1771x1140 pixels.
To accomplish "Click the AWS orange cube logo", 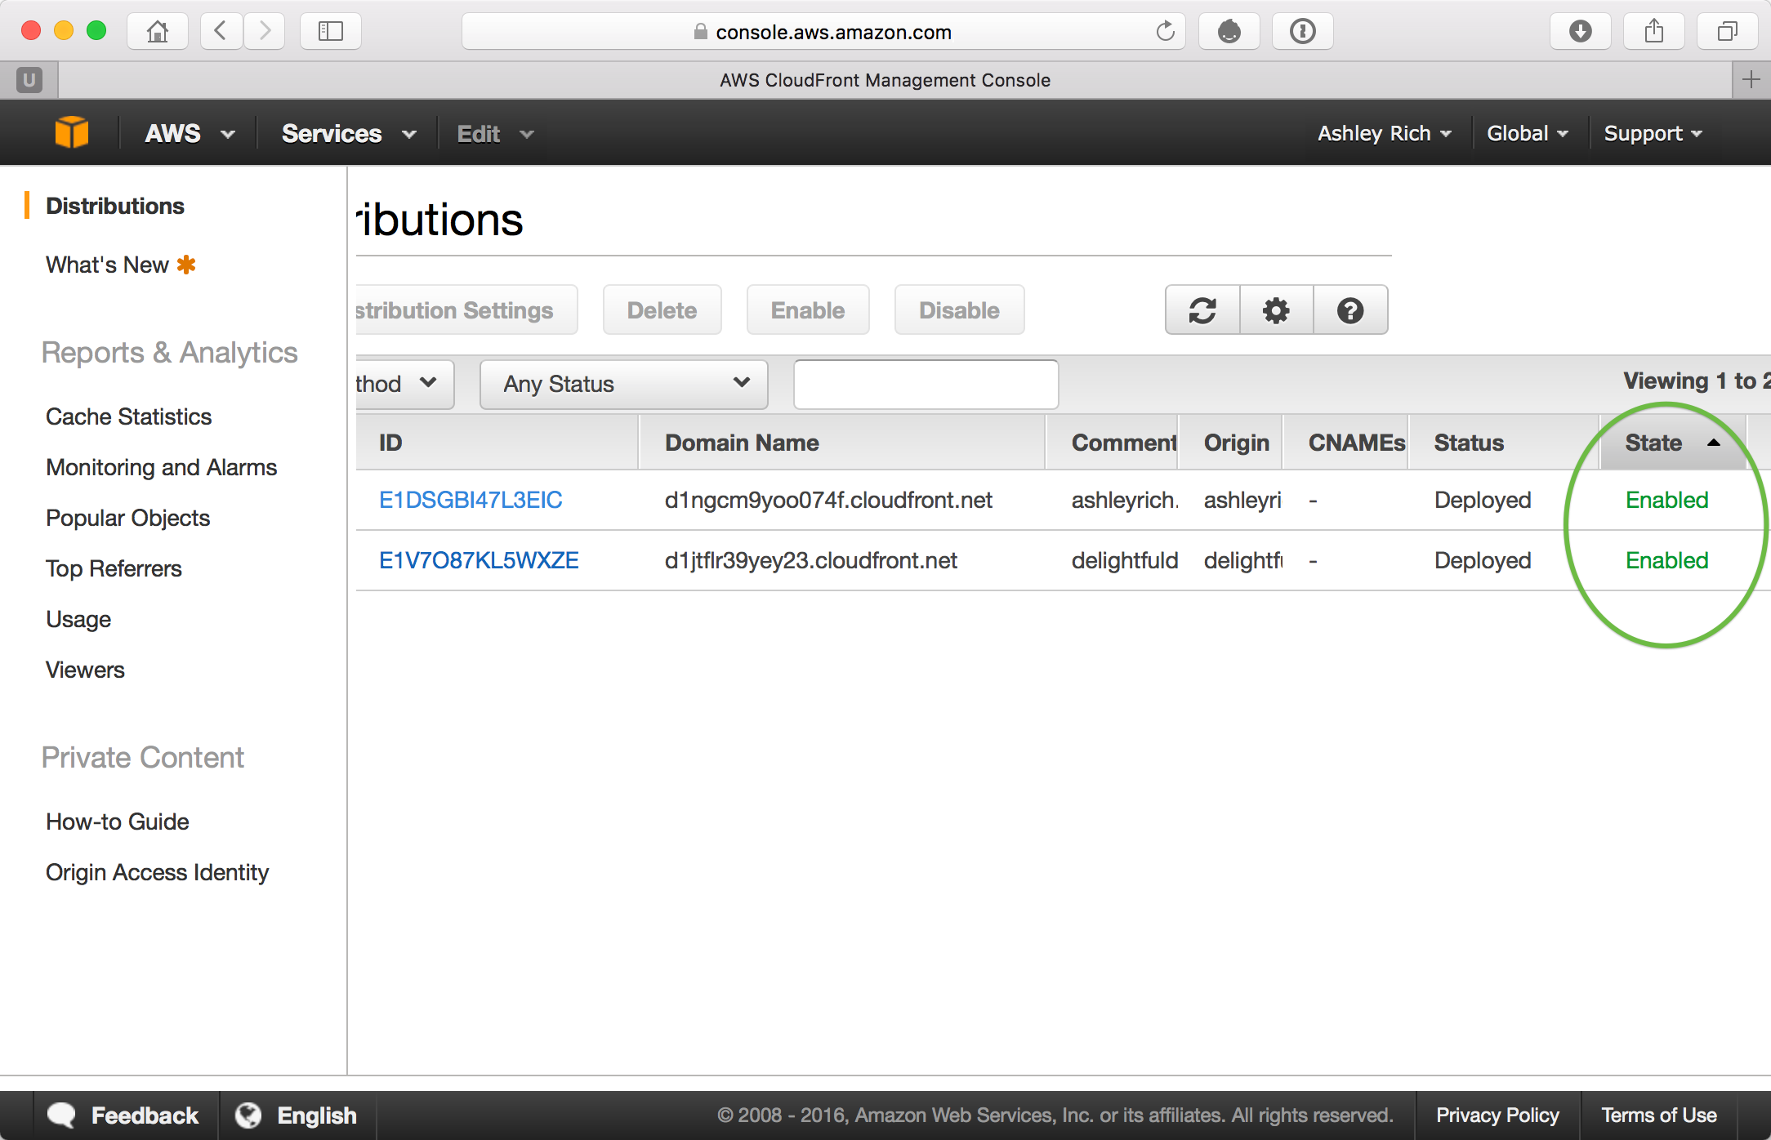I will coord(72,132).
